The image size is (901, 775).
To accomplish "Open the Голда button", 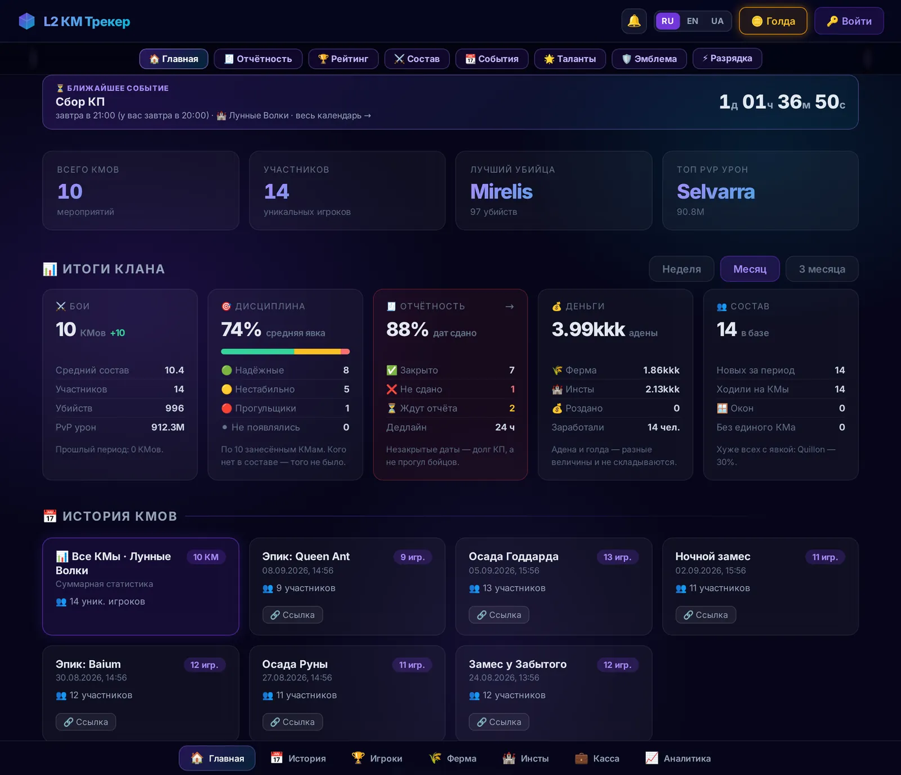I will click(x=773, y=21).
